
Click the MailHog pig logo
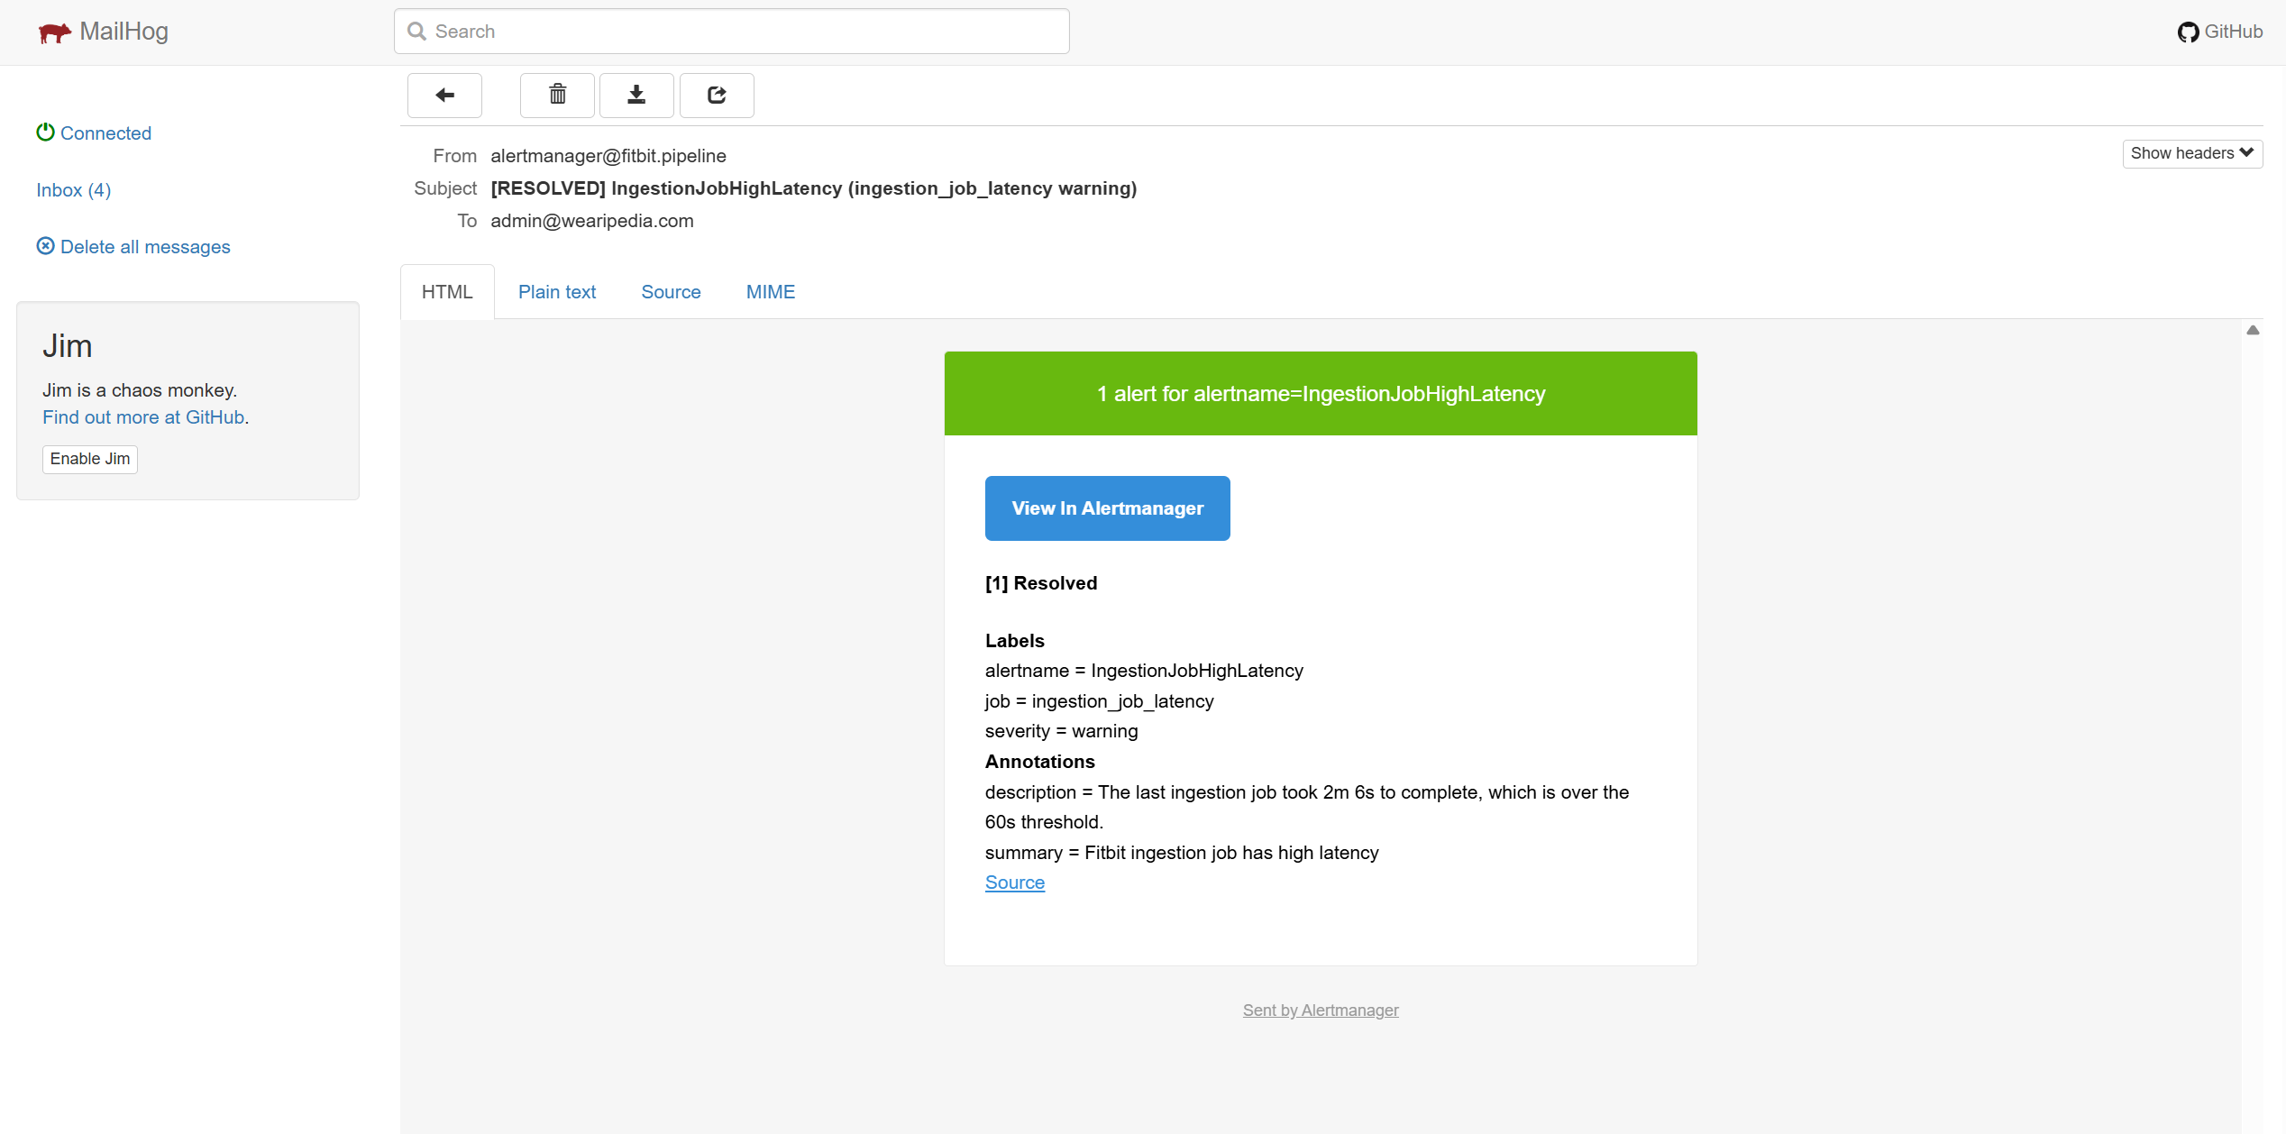pyautogui.click(x=54, y=32)
